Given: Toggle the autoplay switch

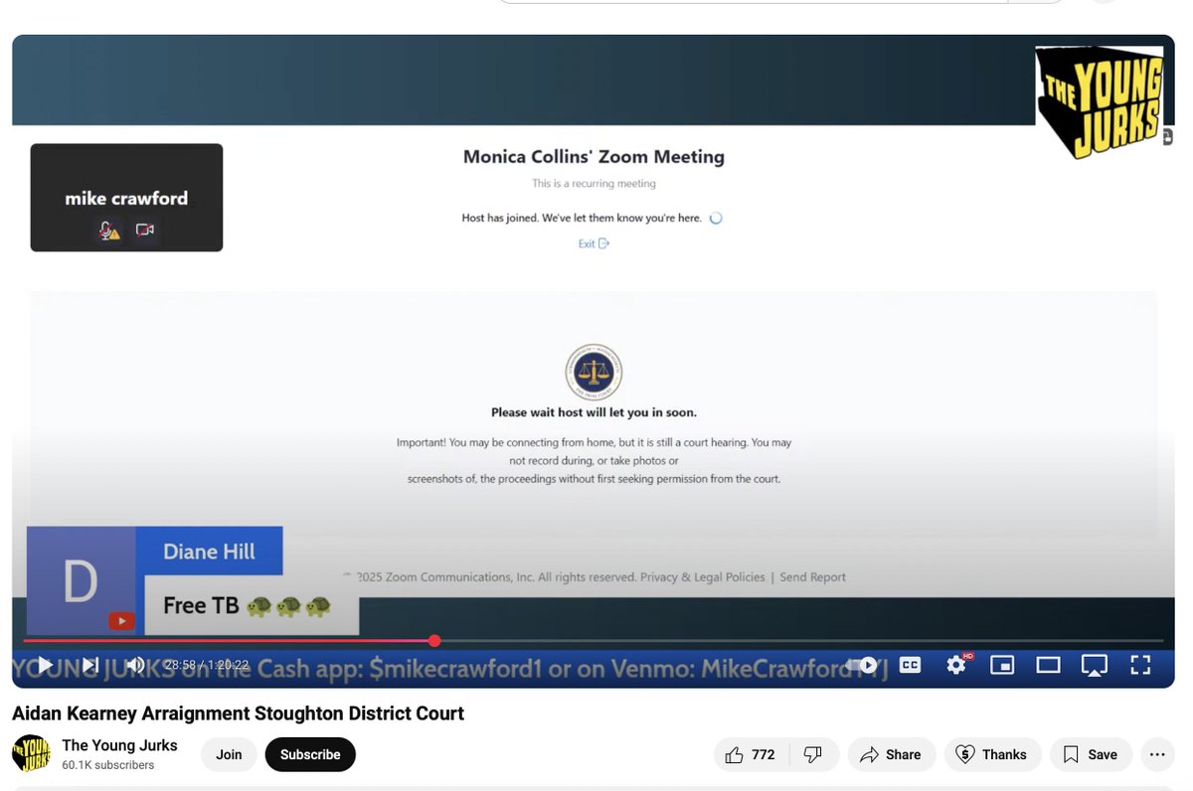Looking at the screenshot, I should [x=863, y=666].
